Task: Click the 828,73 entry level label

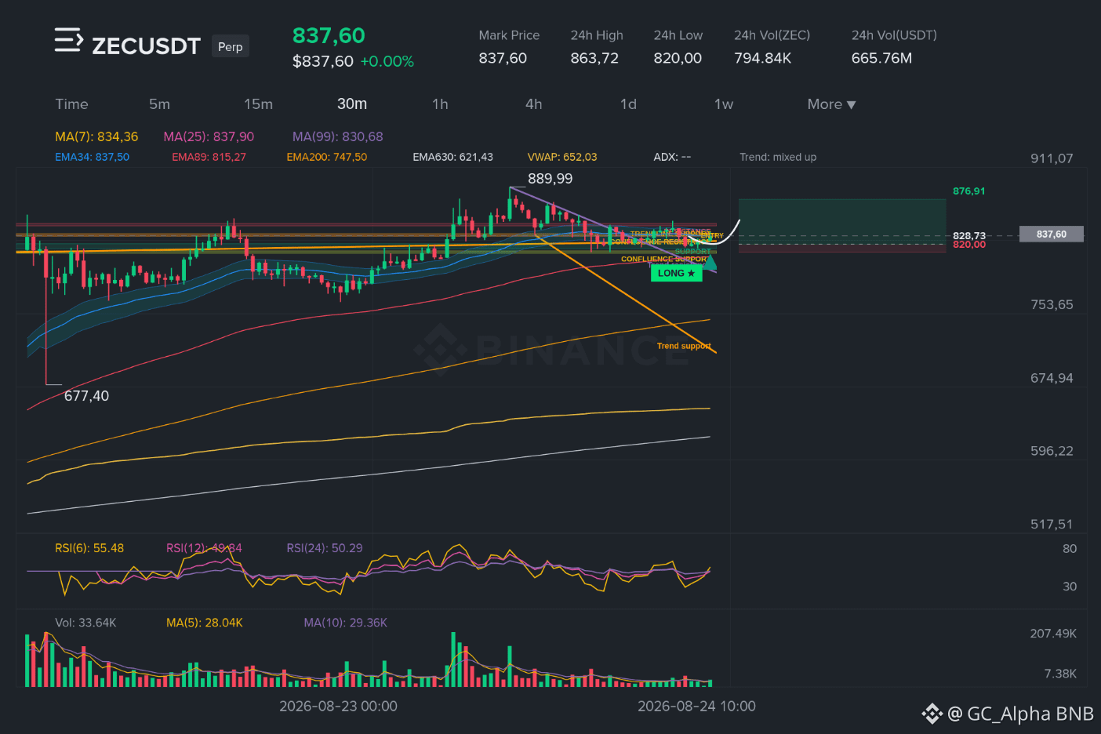Action: click(969, 235)
